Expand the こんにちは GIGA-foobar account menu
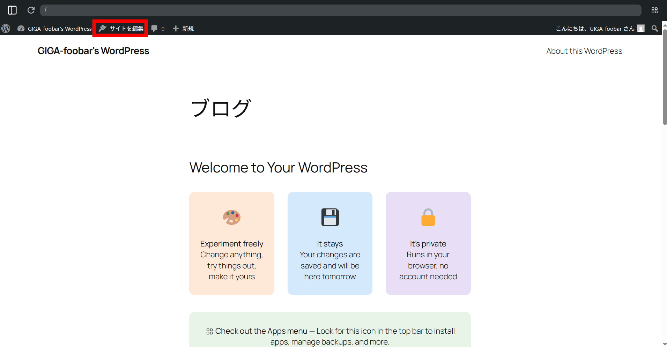The height and width of the screenshot is (347, 667). pos(595,29)
